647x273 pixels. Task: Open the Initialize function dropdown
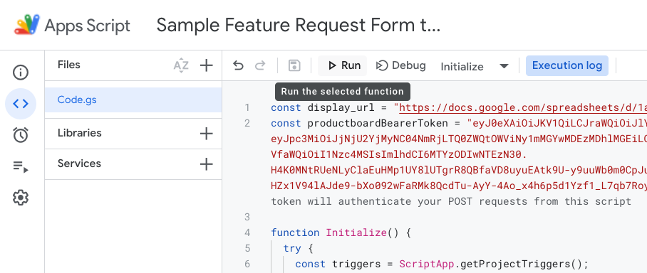pyautogui.click(x=475, y=66)
